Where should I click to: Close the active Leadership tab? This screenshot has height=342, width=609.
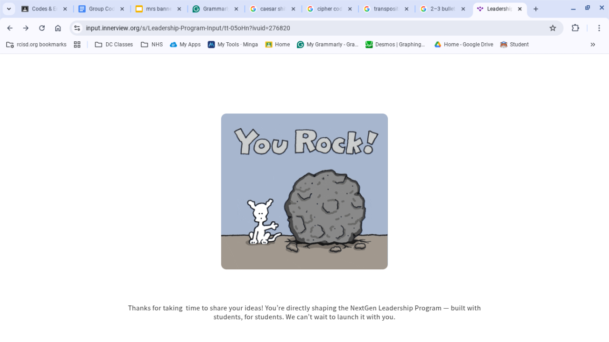520,9
